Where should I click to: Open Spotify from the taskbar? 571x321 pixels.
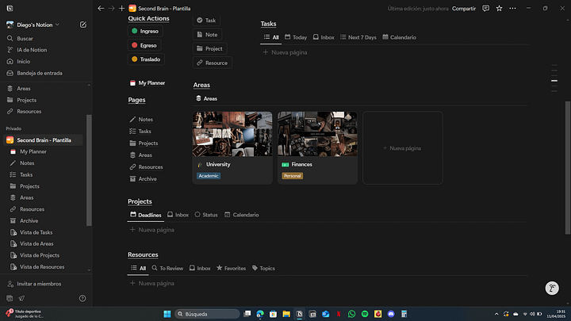[x=365, y=314]
